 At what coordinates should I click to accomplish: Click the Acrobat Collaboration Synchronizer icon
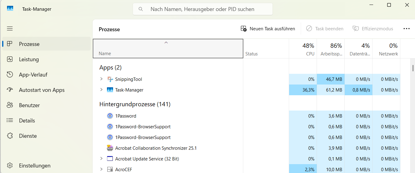[110, 148]
